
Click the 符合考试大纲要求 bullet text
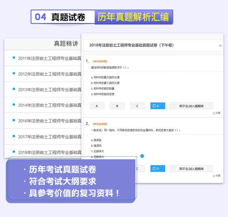[x=63, y=181]
